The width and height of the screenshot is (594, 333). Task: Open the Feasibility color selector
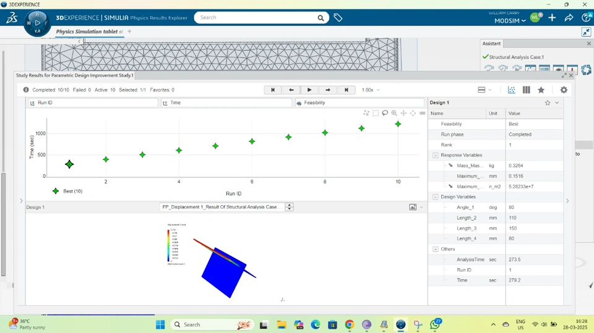point(359,103)
